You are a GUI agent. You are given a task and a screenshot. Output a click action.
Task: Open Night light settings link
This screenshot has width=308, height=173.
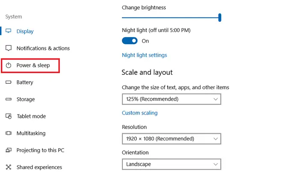pos(145,55)
